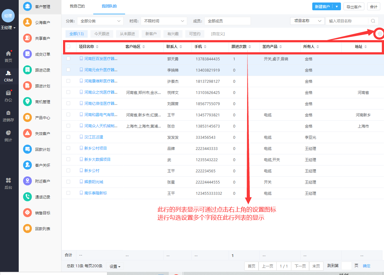Open 统计 pie chart icon
384x275 pixels.
8,133
